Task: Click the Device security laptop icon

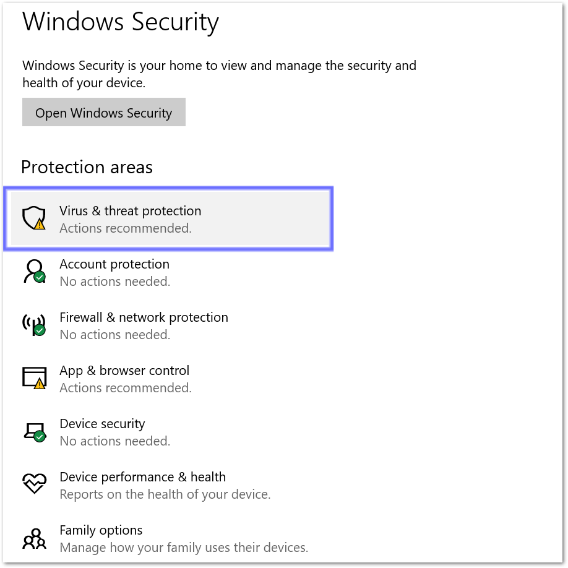Action: pos(35,432)
